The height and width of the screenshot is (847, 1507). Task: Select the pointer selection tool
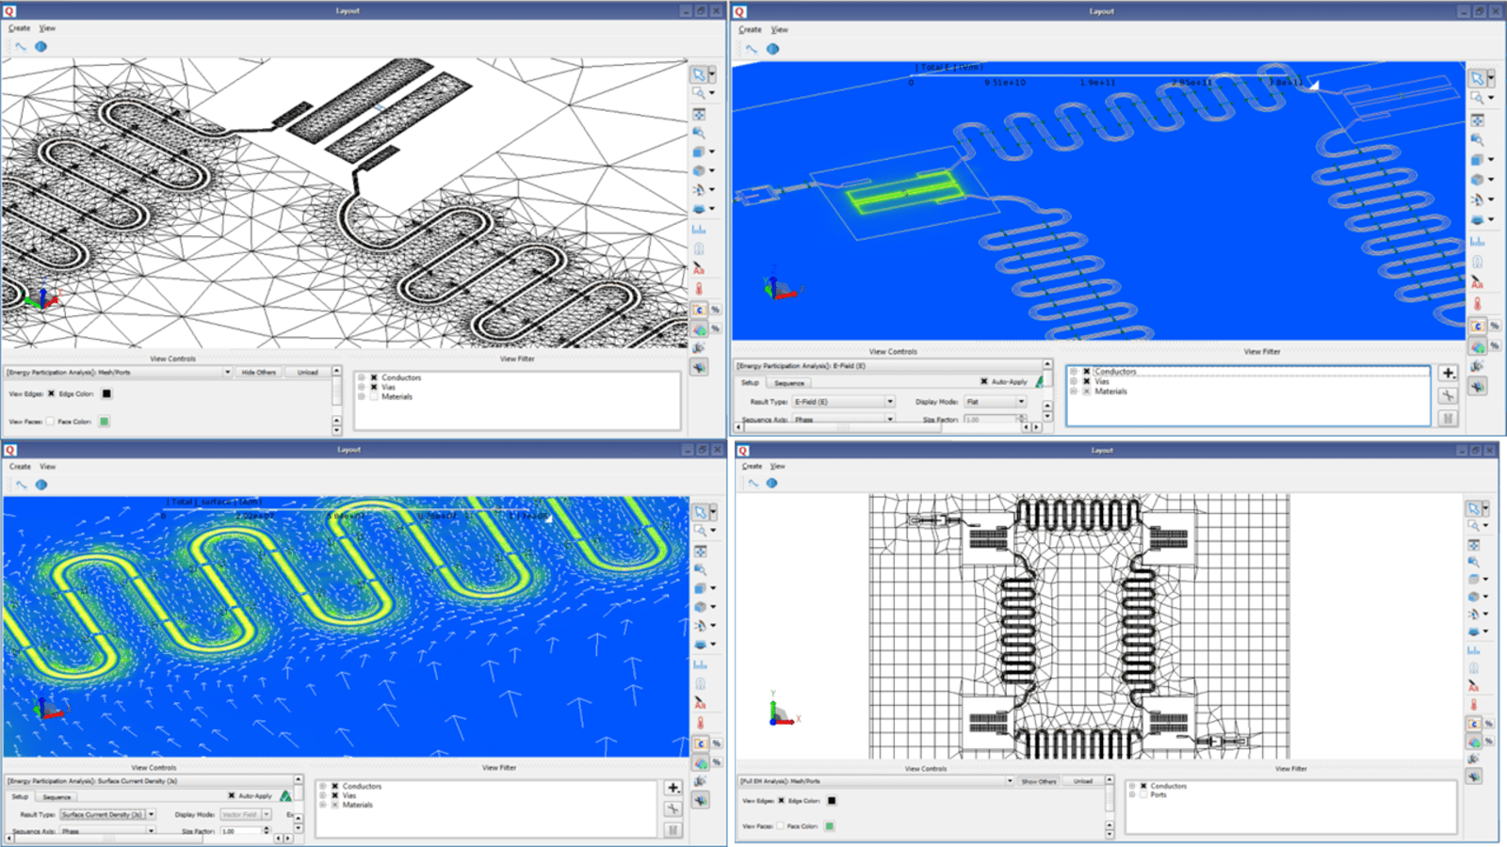[701, 73]
